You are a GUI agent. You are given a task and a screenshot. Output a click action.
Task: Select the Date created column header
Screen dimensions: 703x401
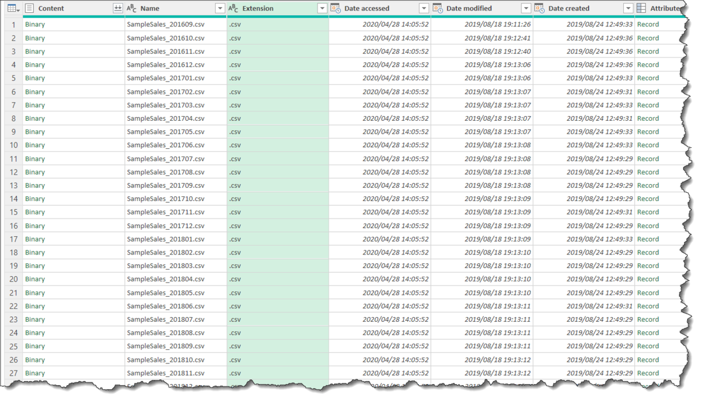(584, 9)
